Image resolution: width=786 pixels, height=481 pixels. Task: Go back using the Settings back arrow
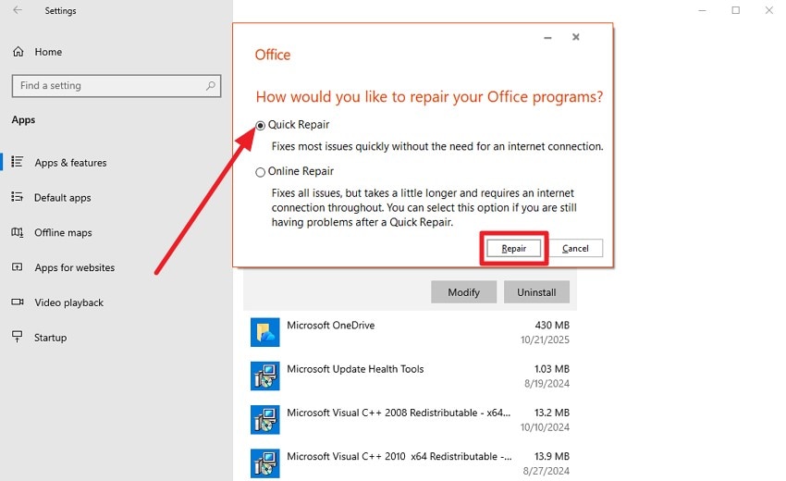click(18, 10)
